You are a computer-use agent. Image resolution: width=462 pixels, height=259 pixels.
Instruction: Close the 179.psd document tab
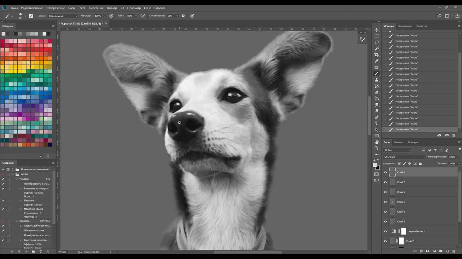coord(106,23)
